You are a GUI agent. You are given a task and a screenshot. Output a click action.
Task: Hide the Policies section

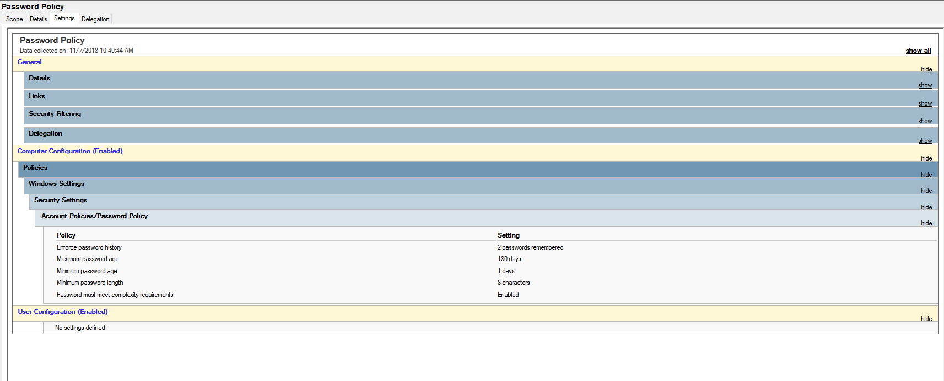tap(926, 175)
